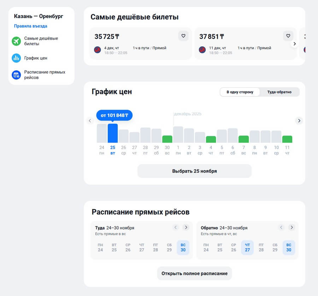Viewport: 318px width, 296px height.
Task: Favorite the 35 725 ₸ ticket with heart
Action: click(183, 36)
